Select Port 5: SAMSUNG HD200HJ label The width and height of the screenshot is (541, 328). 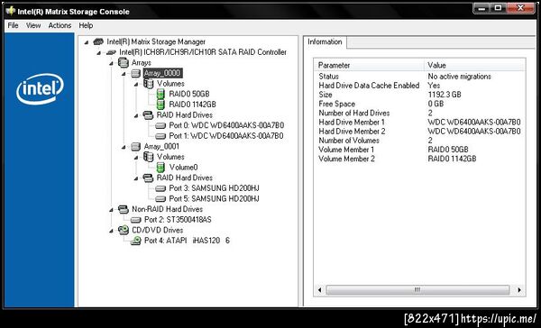(214, 198)
